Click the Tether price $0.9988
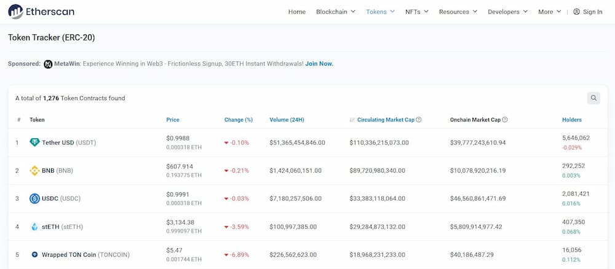 point(177,138)
